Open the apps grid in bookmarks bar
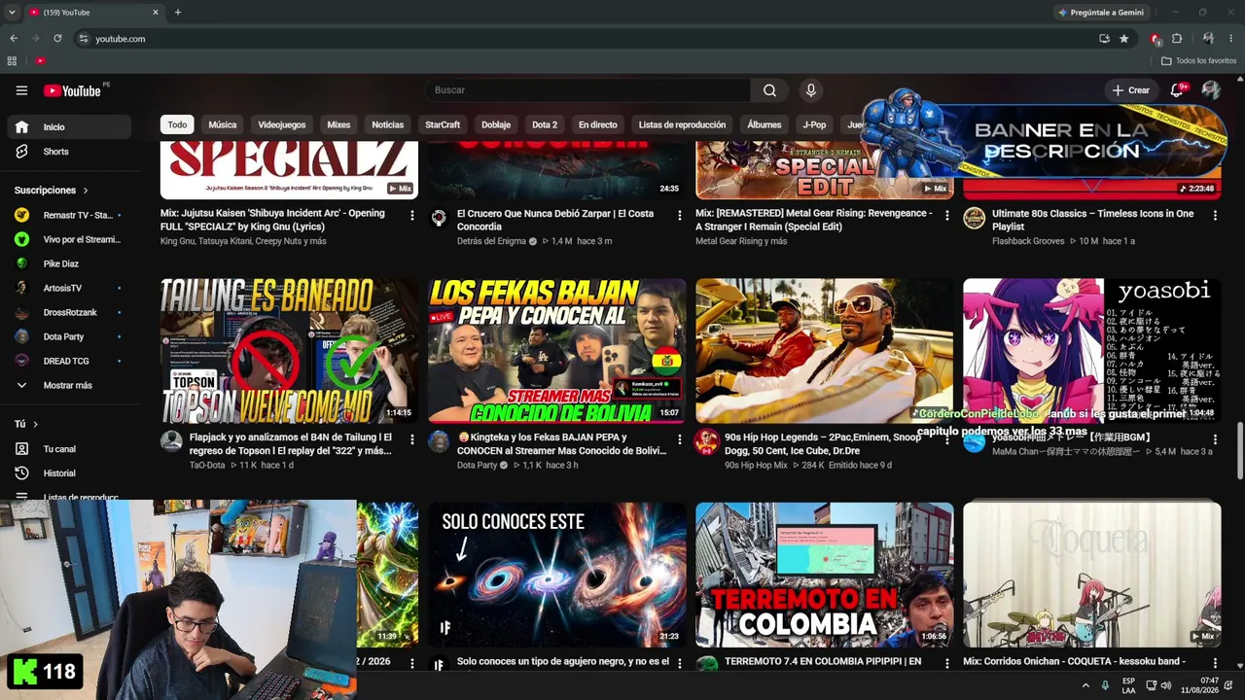This screenshot has width=1245, height=700. [x=12, y=60]
